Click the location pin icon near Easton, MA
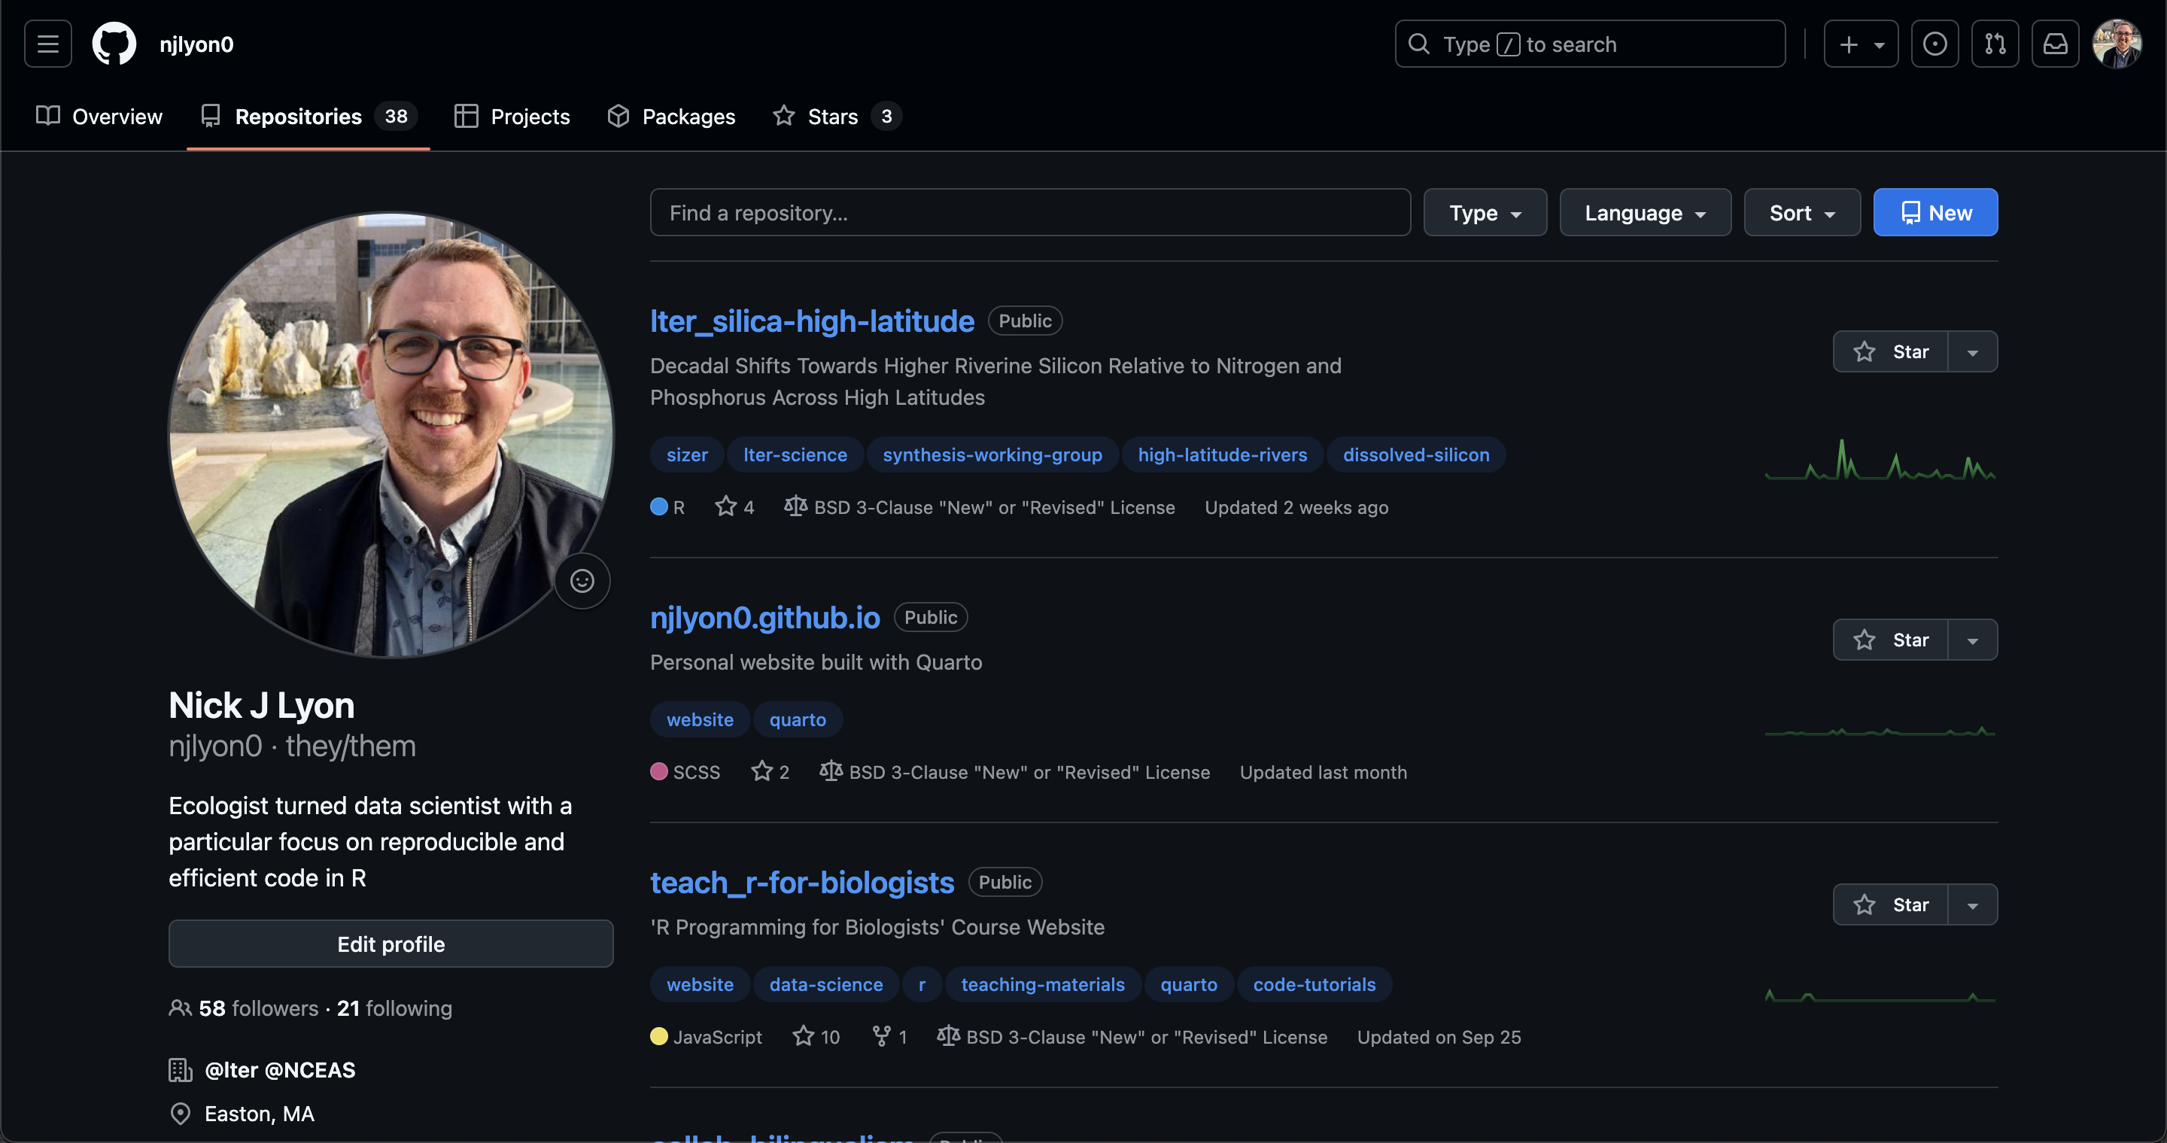The image size is (2167, 1143). coord(181,1114)
